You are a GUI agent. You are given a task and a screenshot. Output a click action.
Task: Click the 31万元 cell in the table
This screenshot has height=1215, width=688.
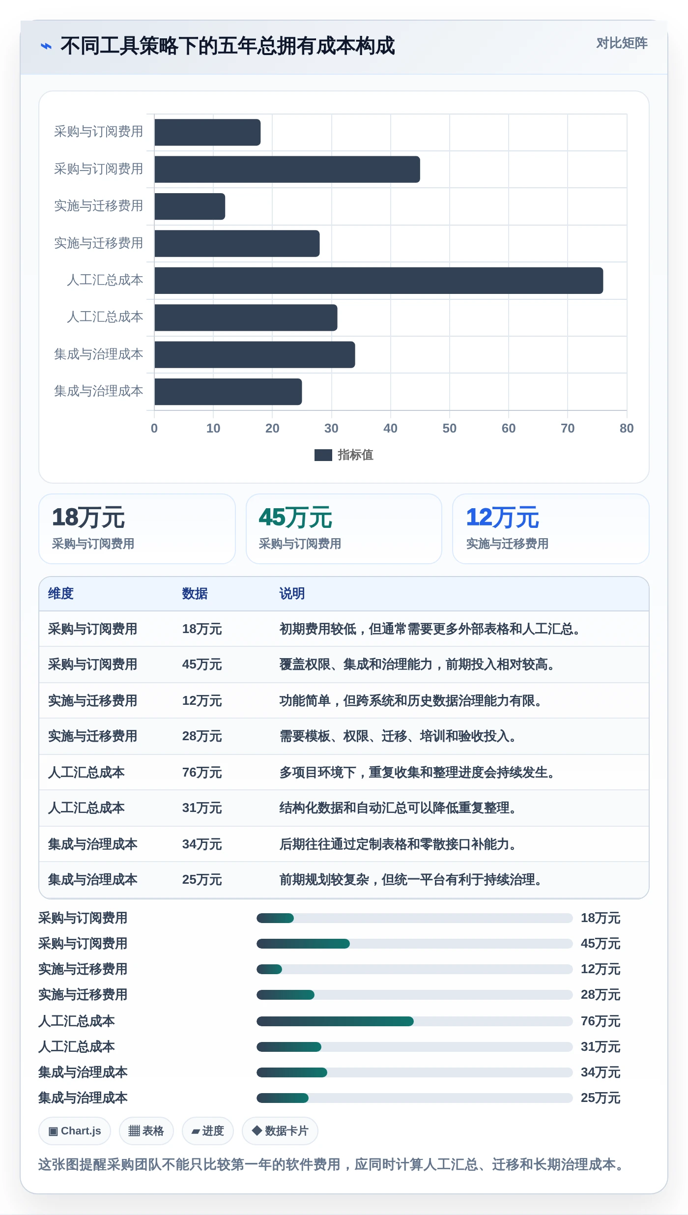[202, 808]
